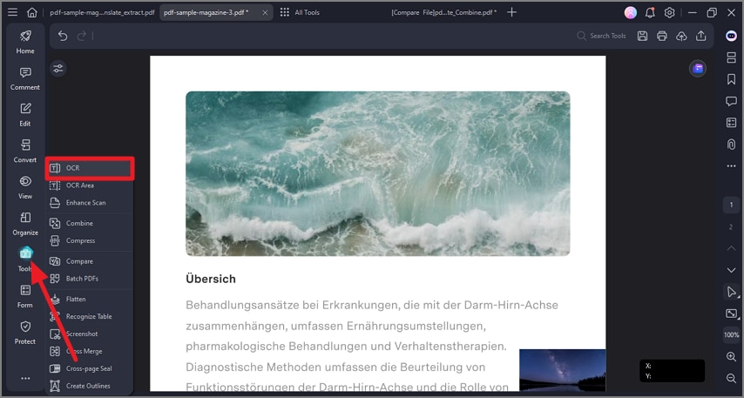Select OCR from the Tools menu

point(90,168)
